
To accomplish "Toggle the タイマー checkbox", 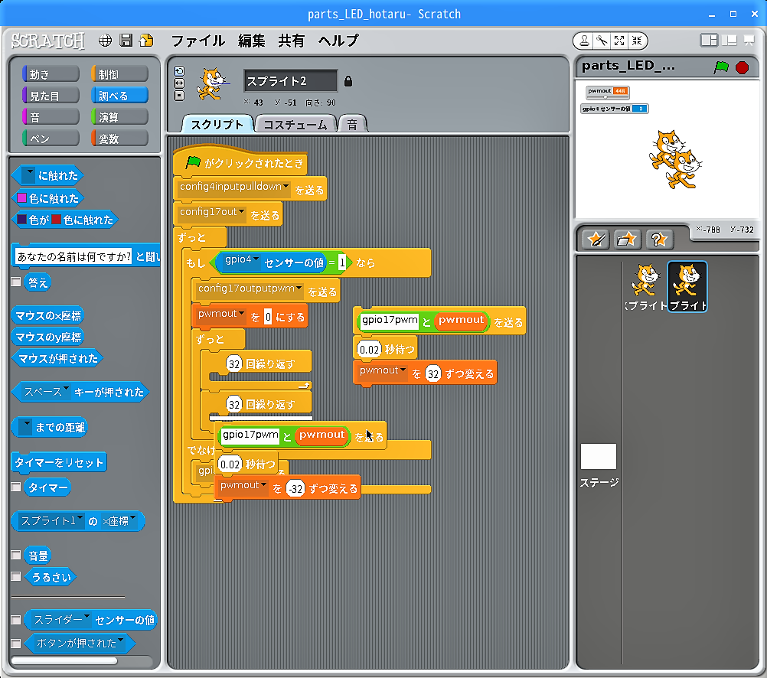I will (17, 487).
